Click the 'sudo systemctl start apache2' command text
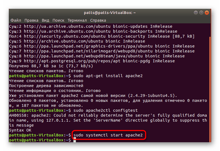Viewport: 220px width, 151px height. (108, 135)
